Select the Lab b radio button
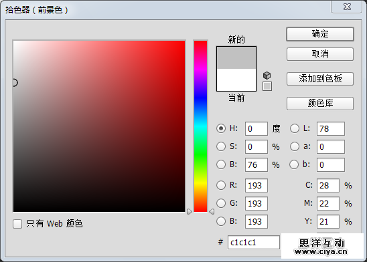 pyautogui.click(x=294, y=164)
